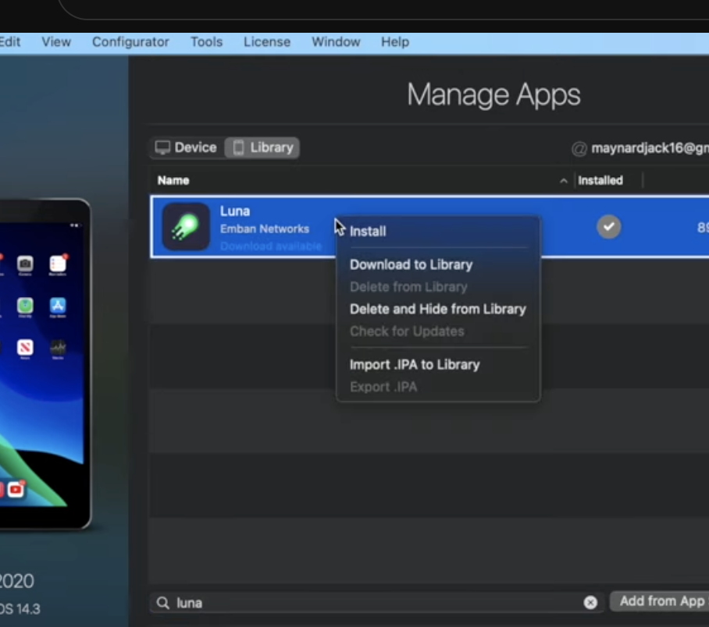Click the Installed column header
Viewport: 709px width, 627px height.
(600, 180)
